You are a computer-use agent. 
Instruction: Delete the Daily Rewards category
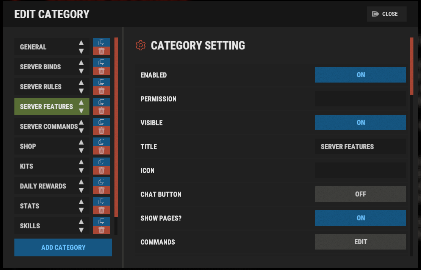101,190
